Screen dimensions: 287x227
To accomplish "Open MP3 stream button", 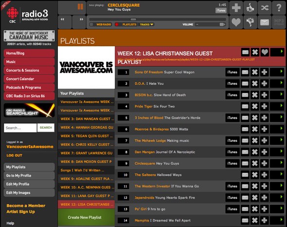I will (279, 22).
